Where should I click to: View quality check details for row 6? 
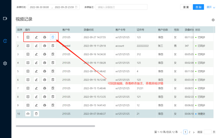point(53,80)
